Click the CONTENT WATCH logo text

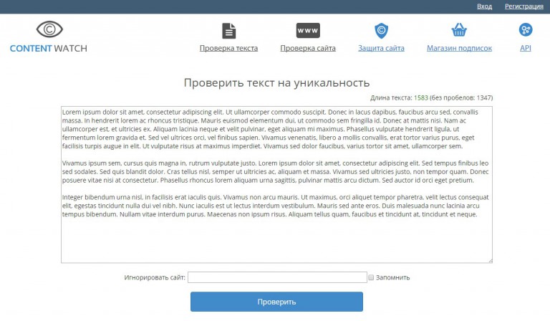48,48
